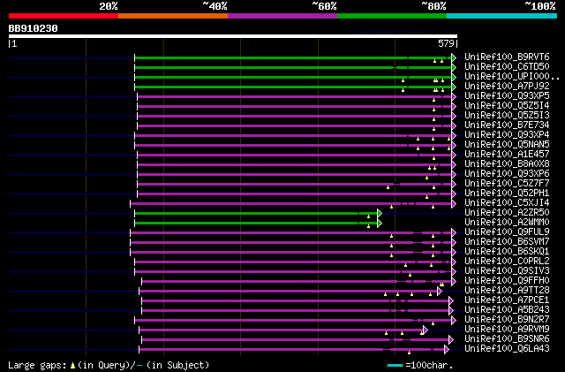Image resolution: width=565 pixels, height=372 pixels.
Task: Click the purple arrowhead ending the Q6LA43 alignment
Action: pos(447,350)
